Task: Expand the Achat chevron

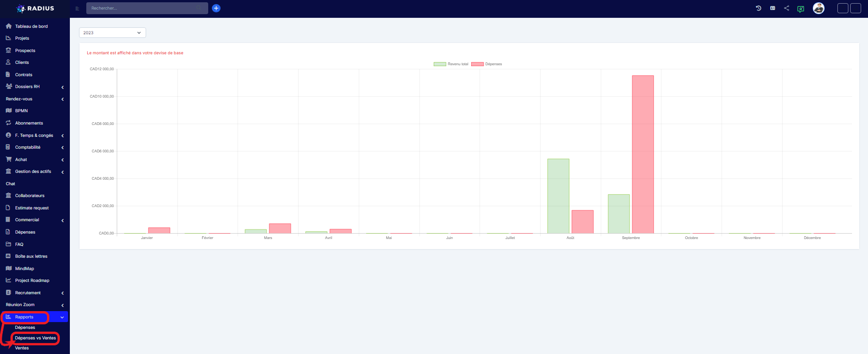Action: tap(63, 160)
